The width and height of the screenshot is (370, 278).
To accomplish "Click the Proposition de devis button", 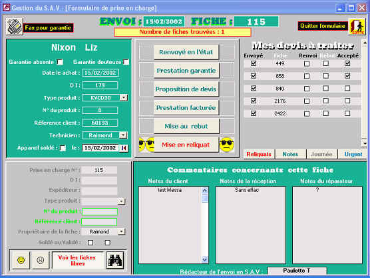I will point(186,89).
